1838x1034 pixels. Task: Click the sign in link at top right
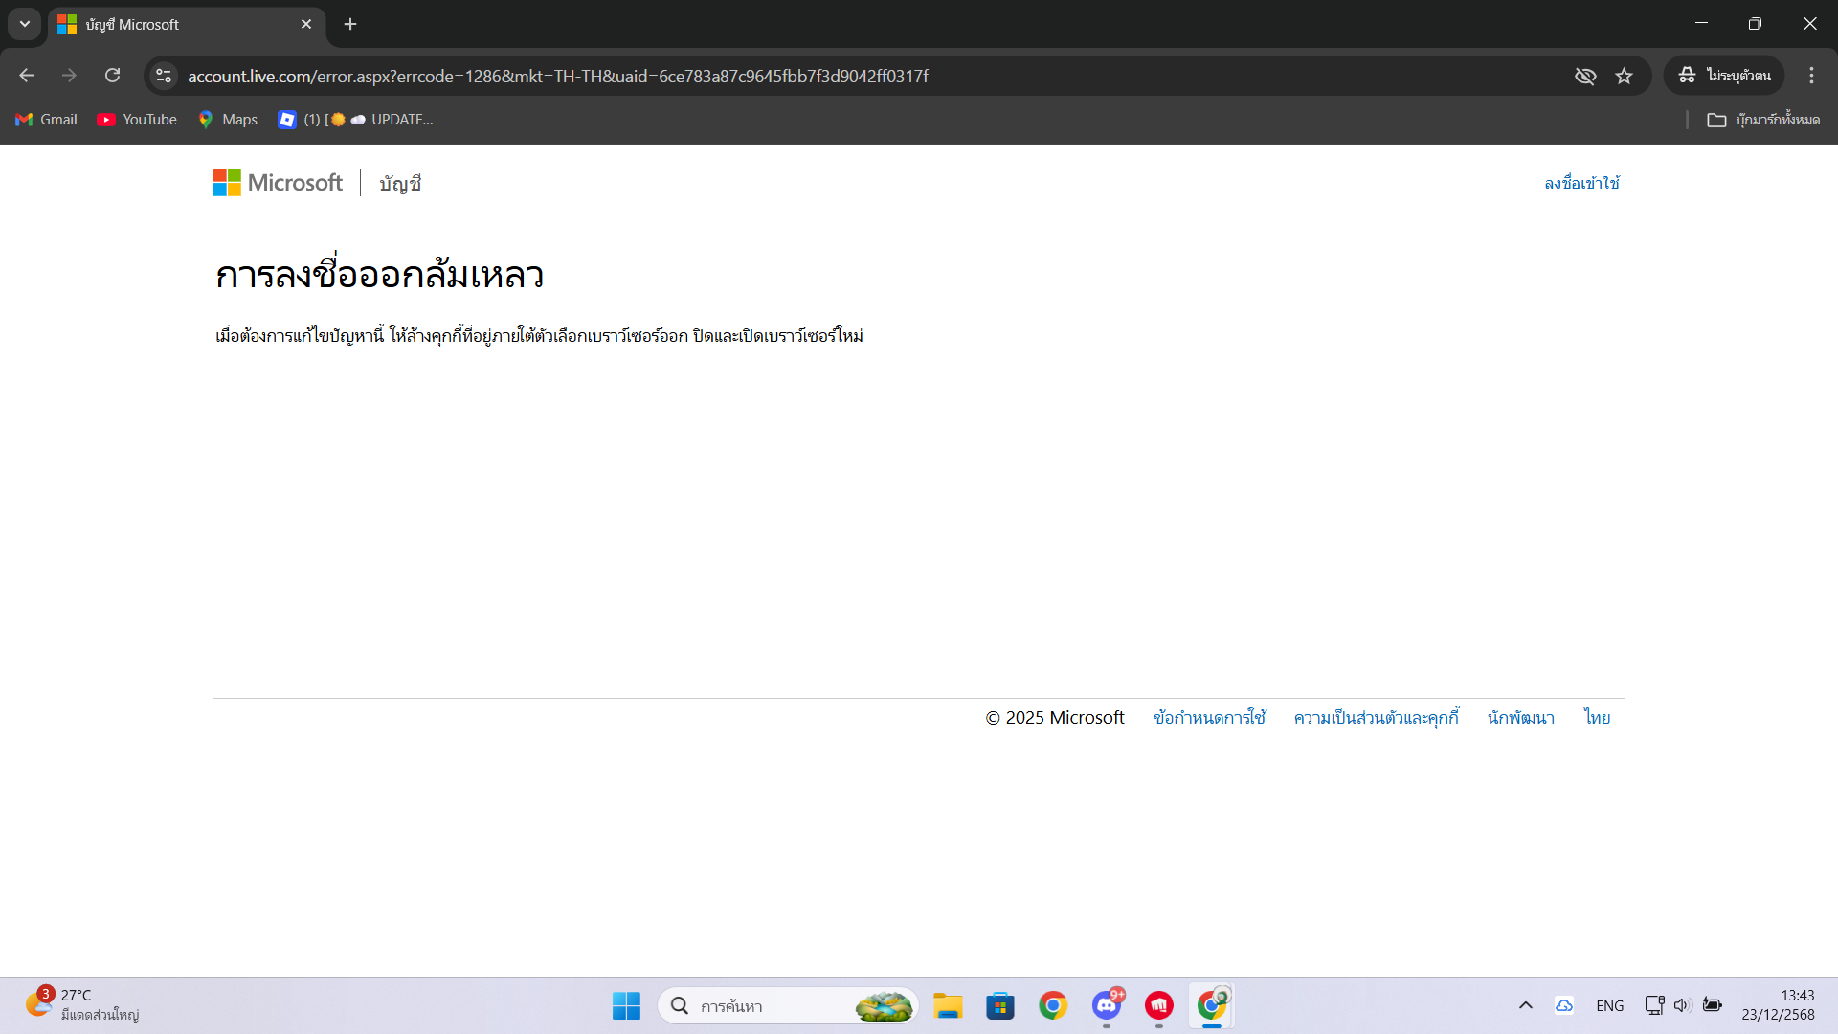click(x=1581, y=183)
